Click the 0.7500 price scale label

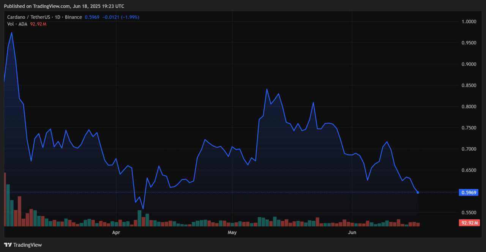pyautogui.click(x=468, y=128)
